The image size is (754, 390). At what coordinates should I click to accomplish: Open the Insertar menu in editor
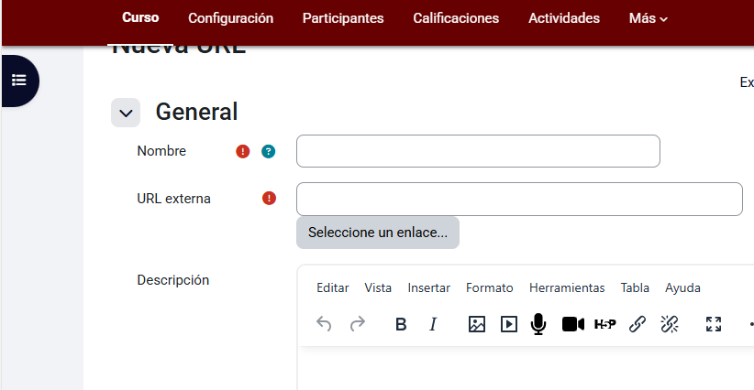point(428,287)
